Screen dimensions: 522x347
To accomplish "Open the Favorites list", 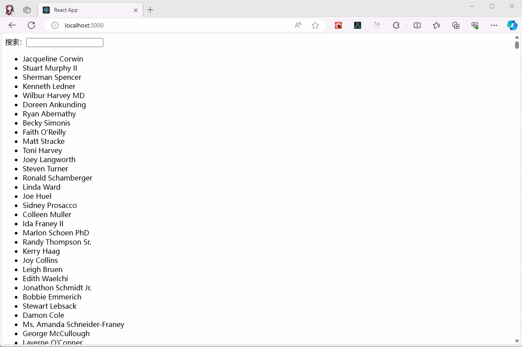I will tap(437, 25).
